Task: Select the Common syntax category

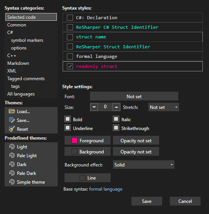Action: 31,25
